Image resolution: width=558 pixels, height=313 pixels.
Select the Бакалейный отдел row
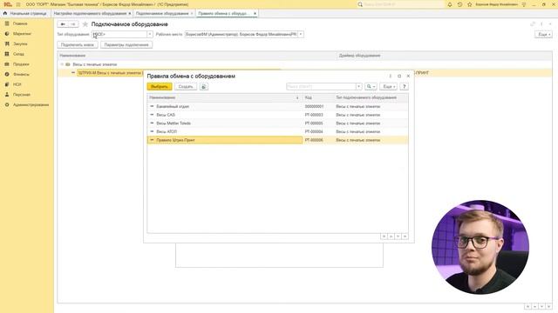click(x=277, y=106)
